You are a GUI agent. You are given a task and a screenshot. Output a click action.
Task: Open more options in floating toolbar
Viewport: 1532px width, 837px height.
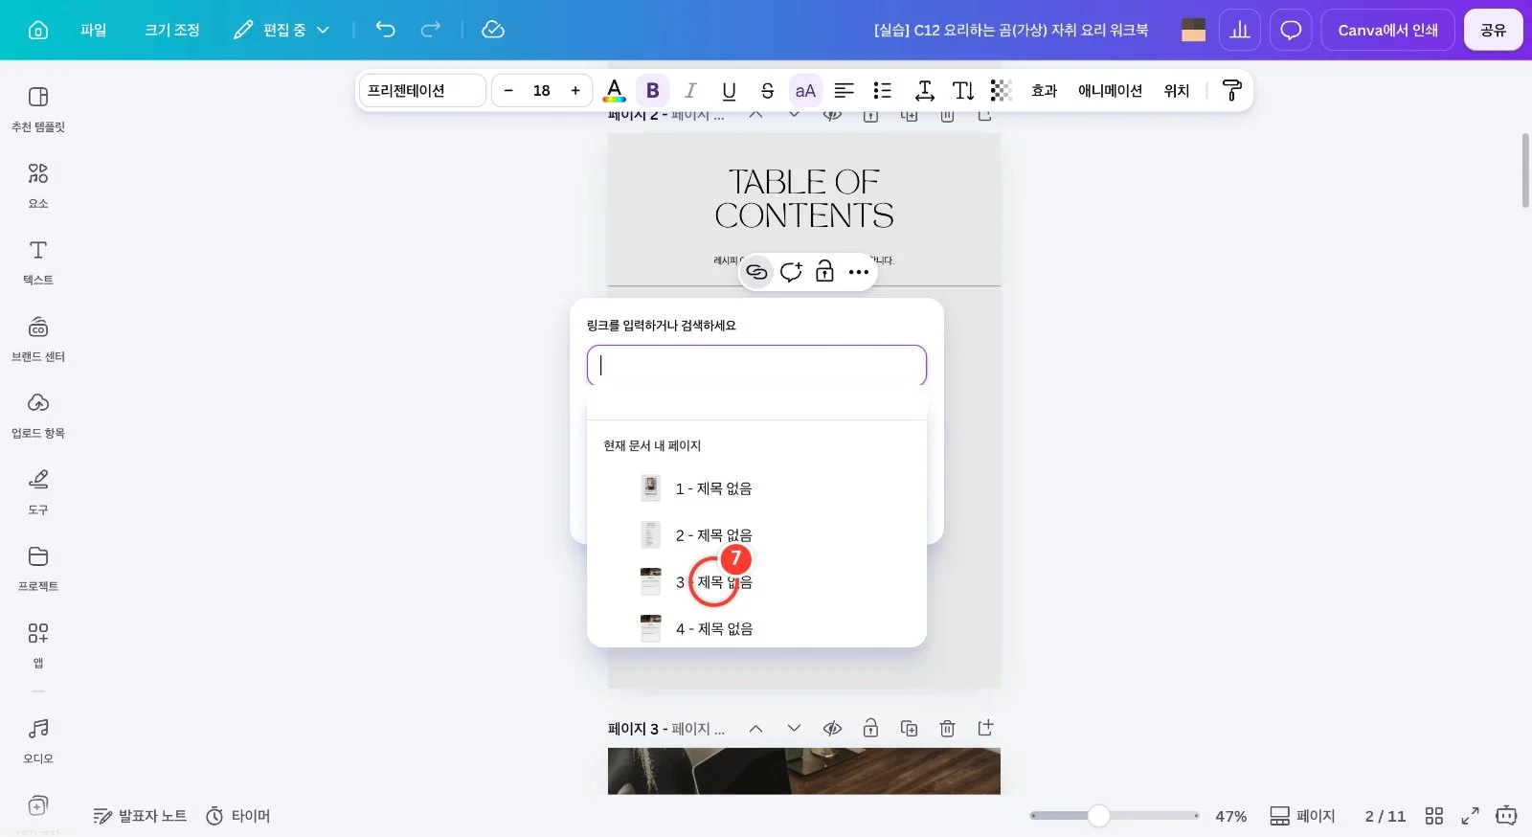tap(859, 272)
